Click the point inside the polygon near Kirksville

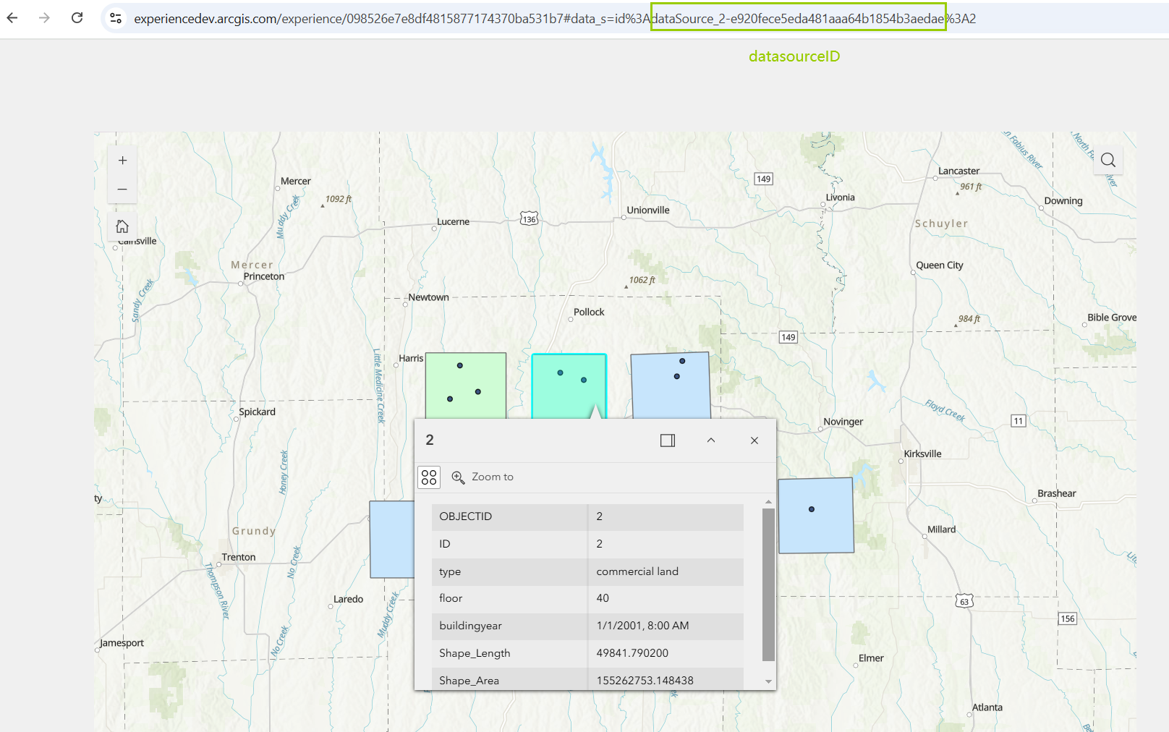pos(812,509)
